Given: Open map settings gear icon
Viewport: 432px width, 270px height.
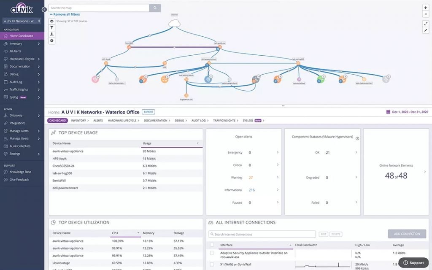Looking at the screenshot, I should pyautogui.click(x=52, y=41).
